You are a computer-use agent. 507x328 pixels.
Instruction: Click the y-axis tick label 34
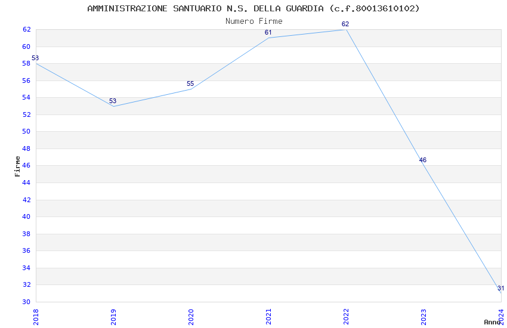[26, 268]
